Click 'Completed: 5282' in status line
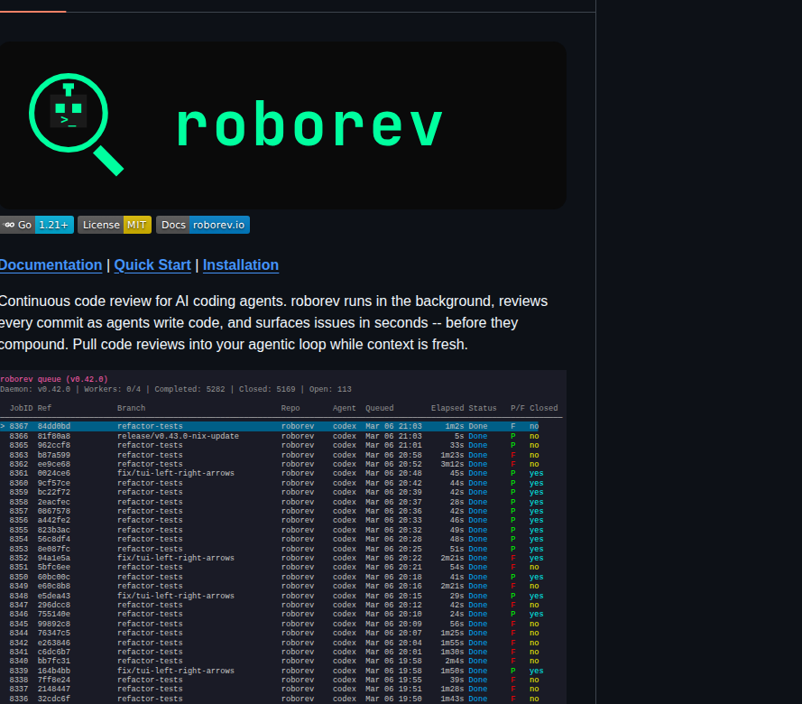802x704 pixels. pyautogui.click(x=189, y=389)
